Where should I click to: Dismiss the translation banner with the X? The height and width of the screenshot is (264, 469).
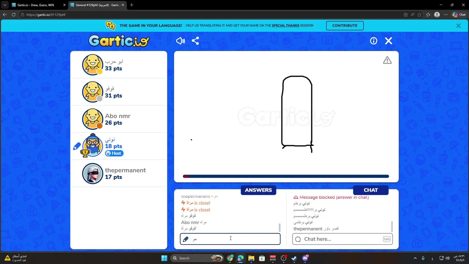click(x=458, y=26)
